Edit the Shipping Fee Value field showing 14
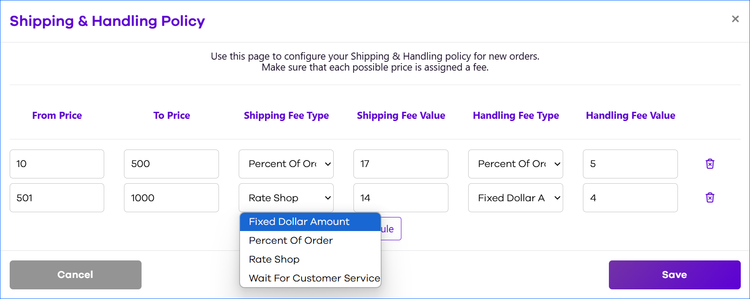Screen dimensions: 750x299 point(401,198)
